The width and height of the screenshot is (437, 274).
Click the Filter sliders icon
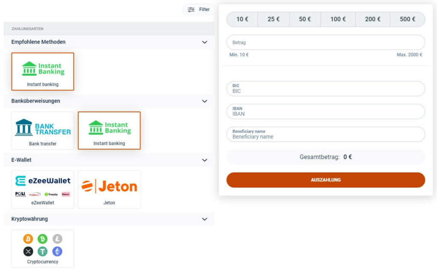[191, 9]
